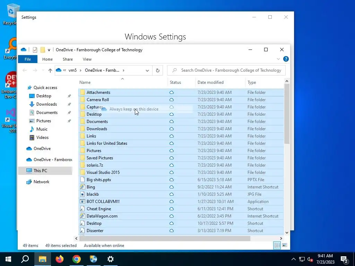Click vm5 in the address path
Screen dimensions: 355x266
(x=72, y=70)
